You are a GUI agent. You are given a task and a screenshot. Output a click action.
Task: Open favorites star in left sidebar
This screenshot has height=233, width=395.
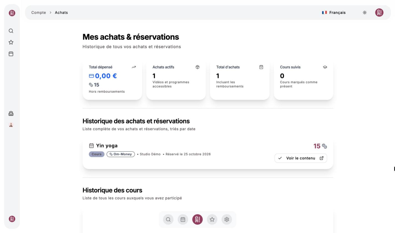pyautogui.click(x=11, y=42)
